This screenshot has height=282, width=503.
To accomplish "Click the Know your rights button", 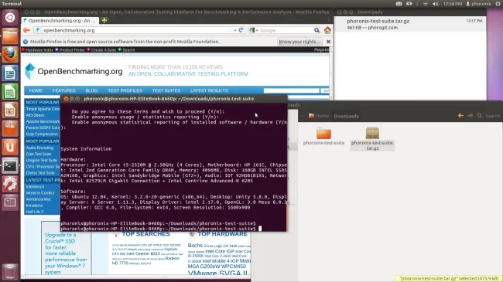I will pos(299,42).
